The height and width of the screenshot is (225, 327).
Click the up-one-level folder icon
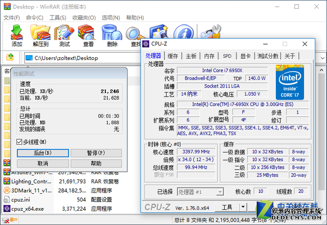[10, 57]
